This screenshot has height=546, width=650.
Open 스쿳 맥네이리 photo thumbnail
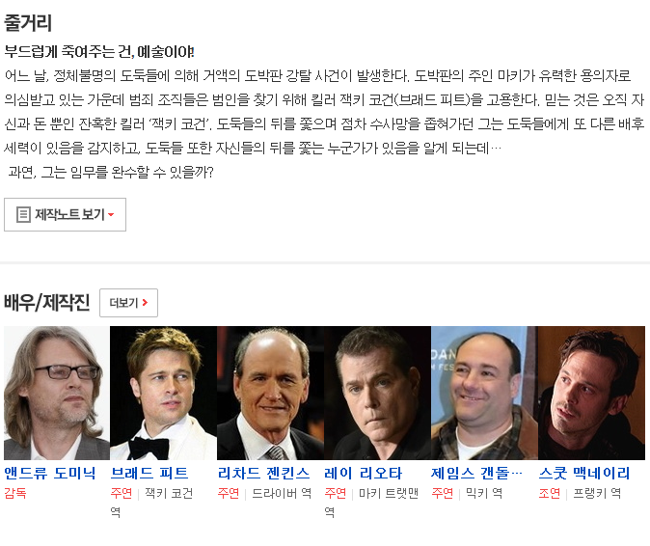click(x=591, y=393)
